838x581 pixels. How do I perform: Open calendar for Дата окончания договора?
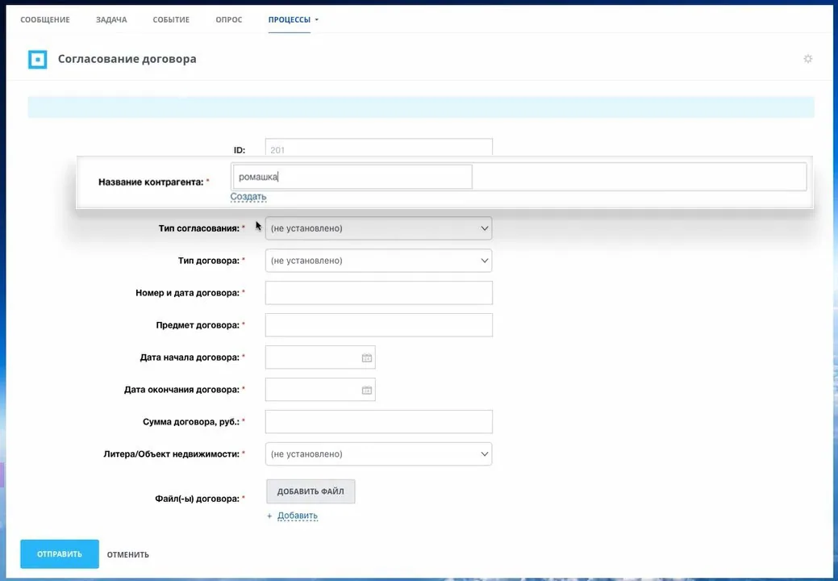point(367,391)
